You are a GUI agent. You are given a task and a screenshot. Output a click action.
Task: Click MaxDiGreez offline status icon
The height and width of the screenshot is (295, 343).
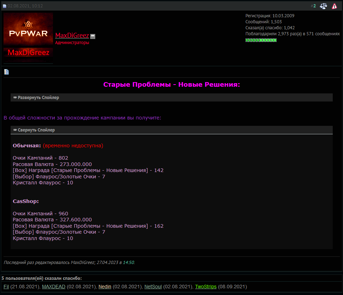[x=93, y=36]
